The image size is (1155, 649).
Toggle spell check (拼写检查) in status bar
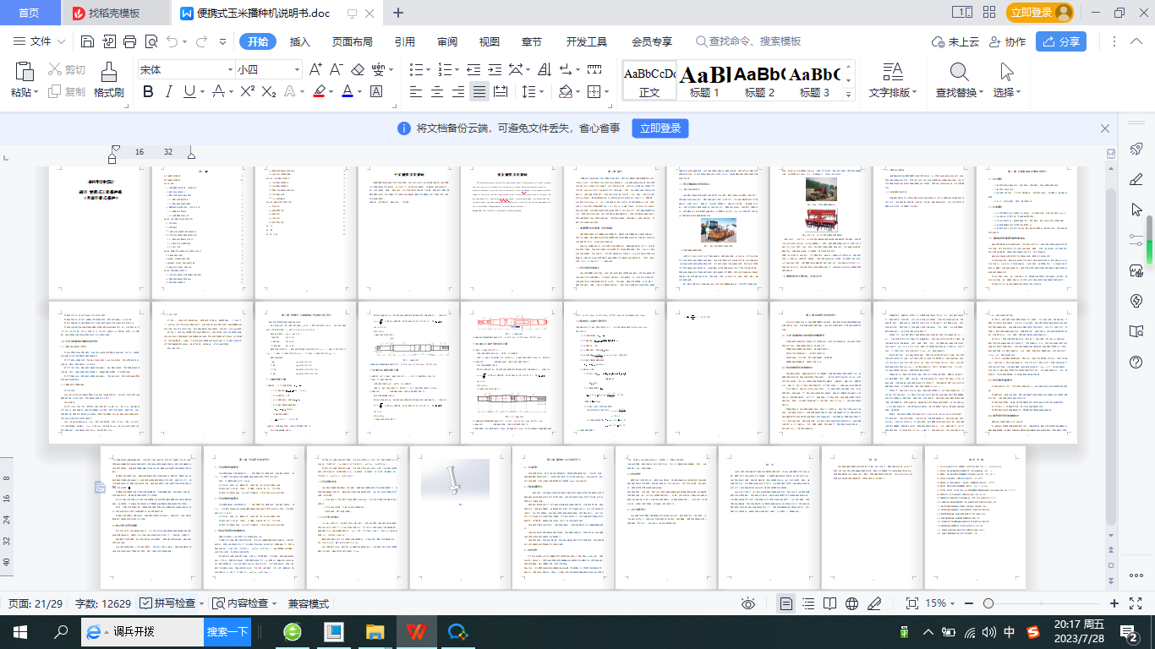(172, 603)
